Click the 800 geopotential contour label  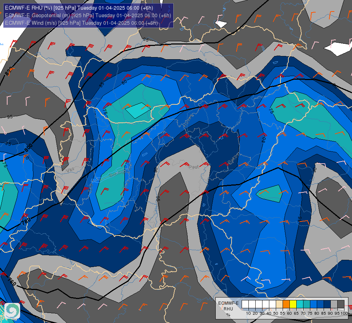[x=28, y=148]
